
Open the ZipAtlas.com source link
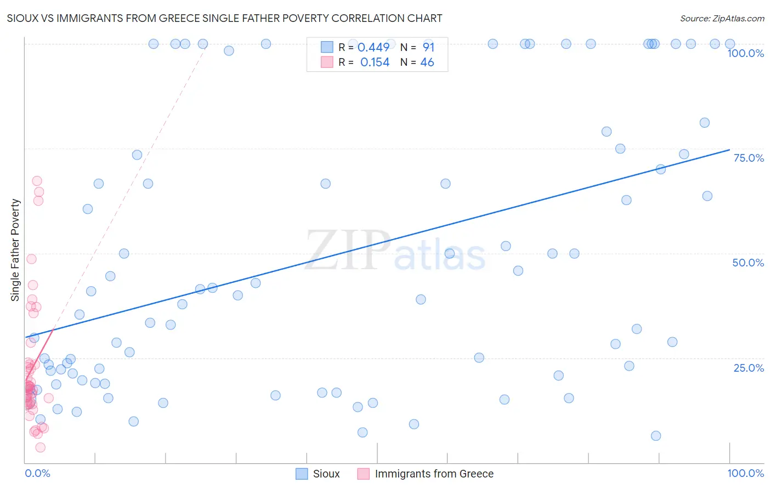pos(722,18)
